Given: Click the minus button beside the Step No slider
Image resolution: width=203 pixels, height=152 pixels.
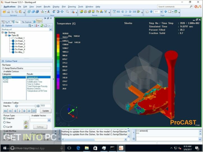Looking at the screenshot, I should click(17, 106).
